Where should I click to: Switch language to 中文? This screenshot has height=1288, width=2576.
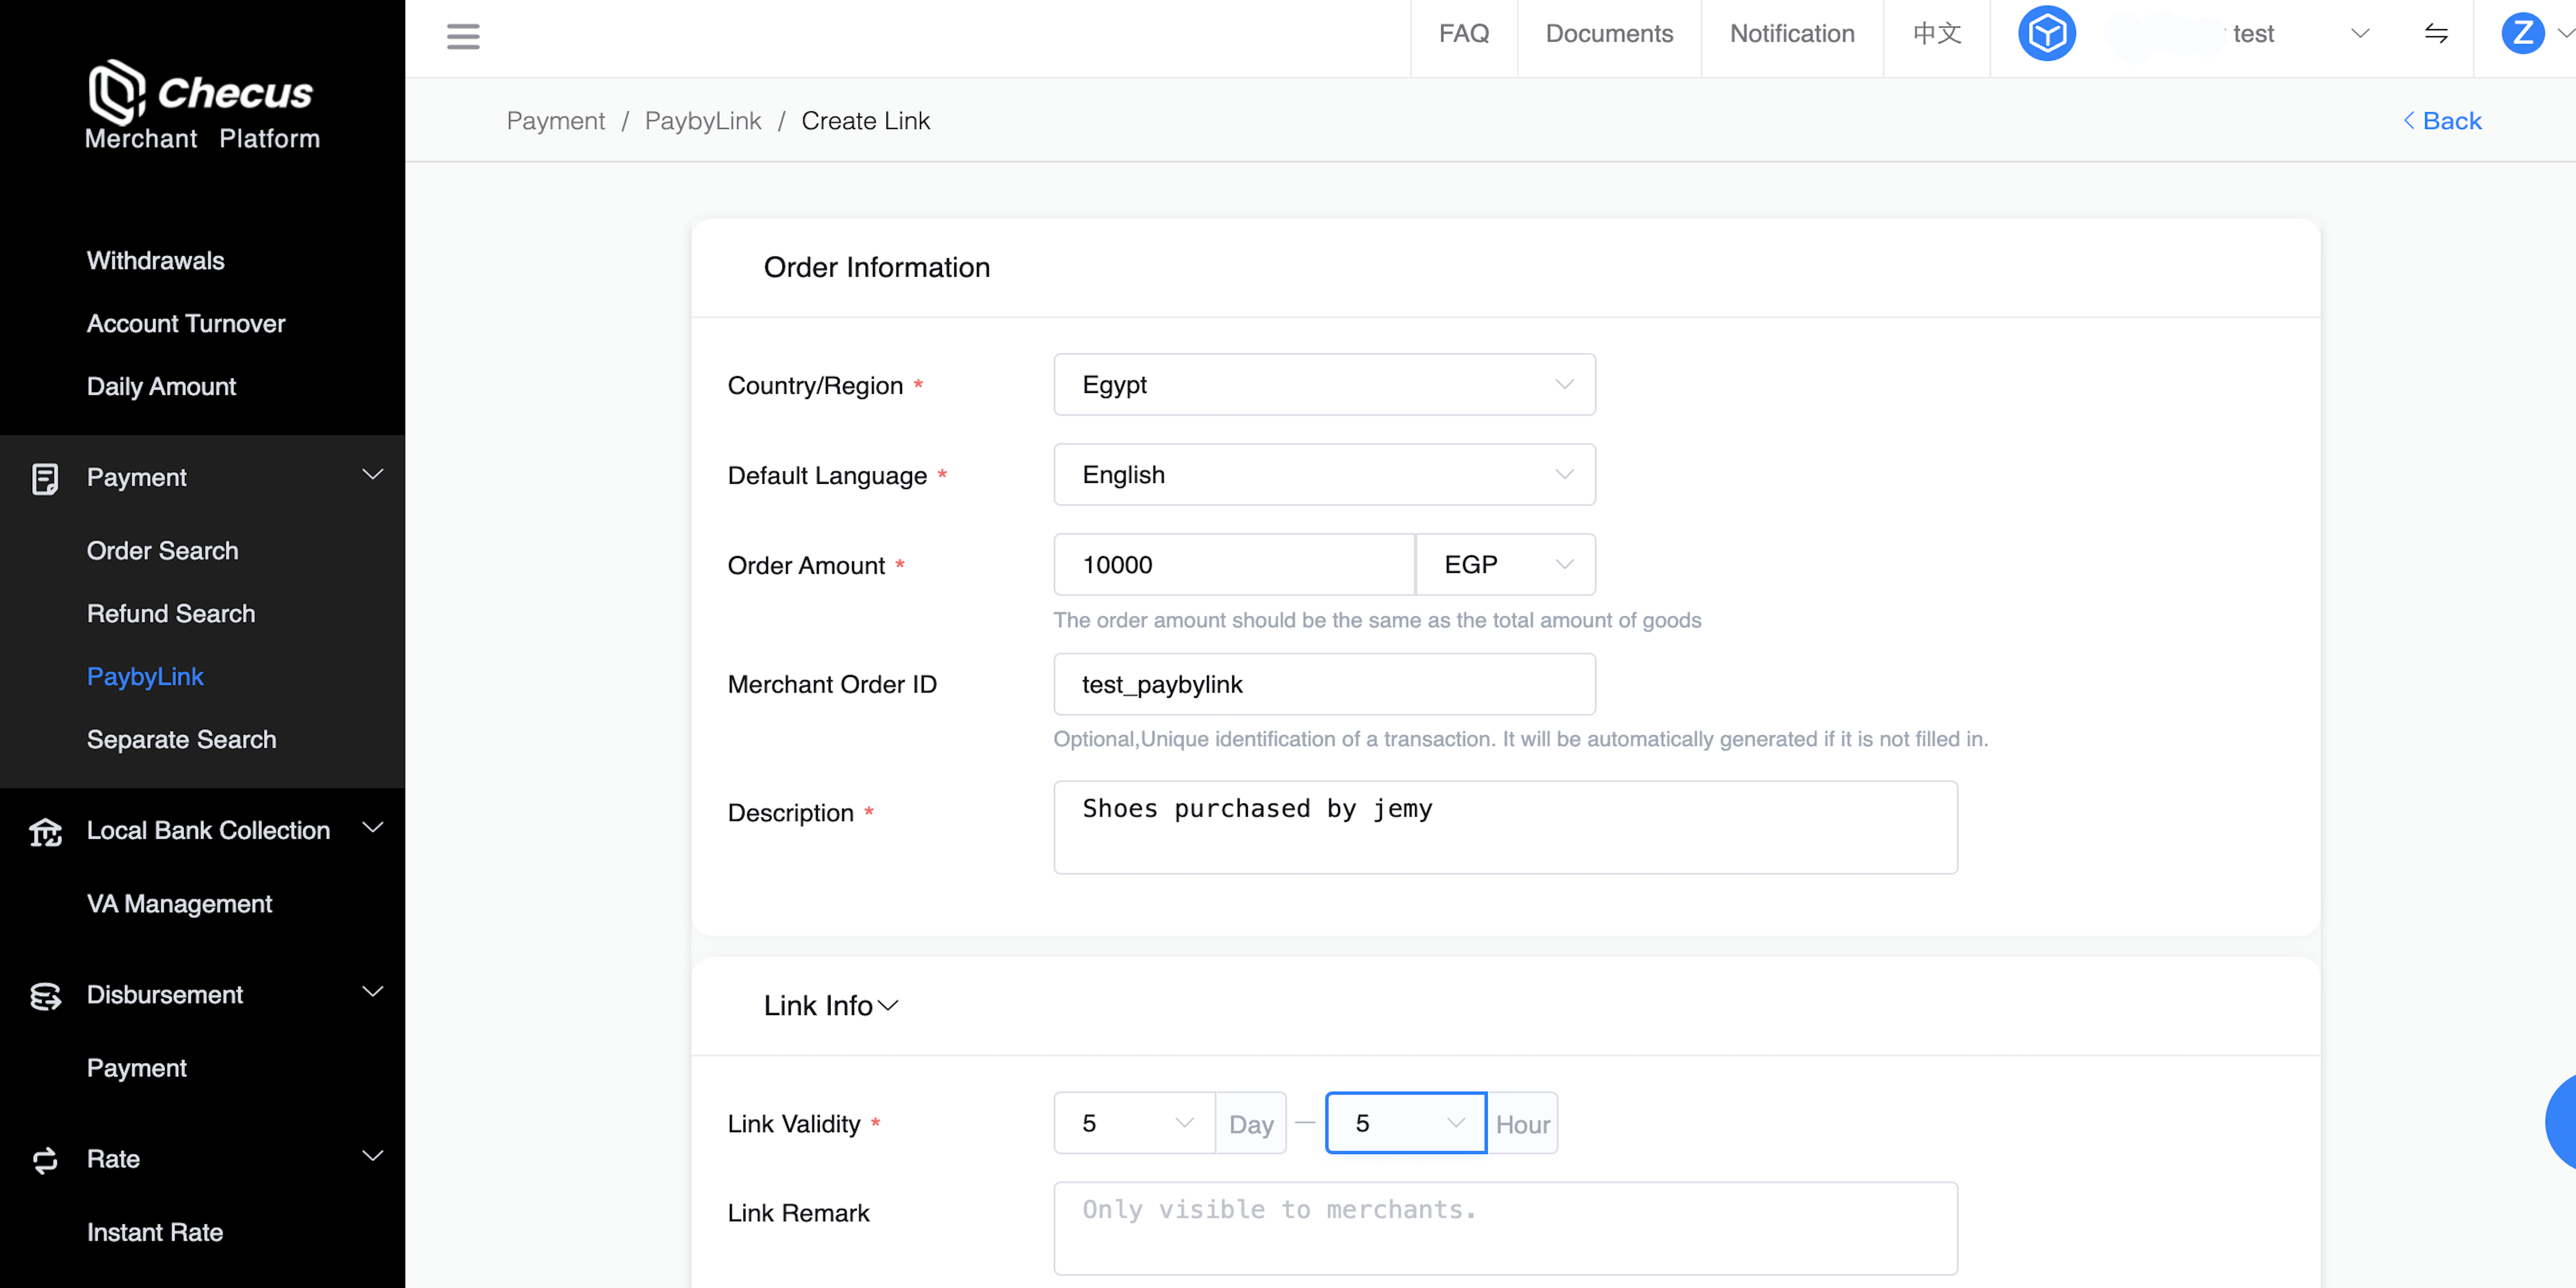pyautogui.click(x=1937, y=34)
